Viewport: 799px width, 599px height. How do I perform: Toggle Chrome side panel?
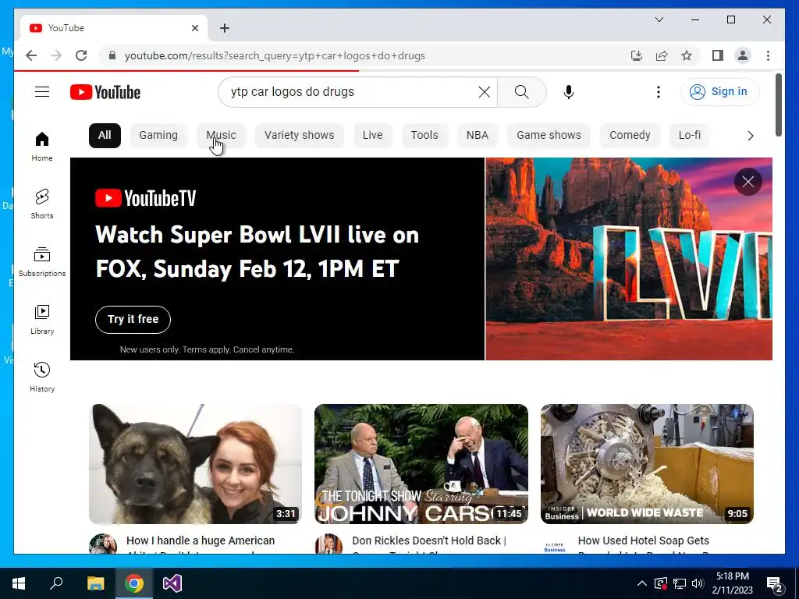(x=718, y=55)
